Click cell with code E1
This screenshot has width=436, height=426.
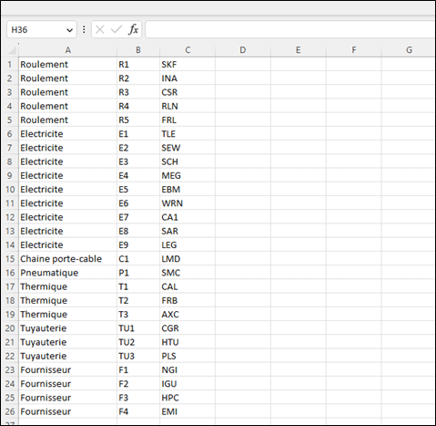[x=138, y=134]
